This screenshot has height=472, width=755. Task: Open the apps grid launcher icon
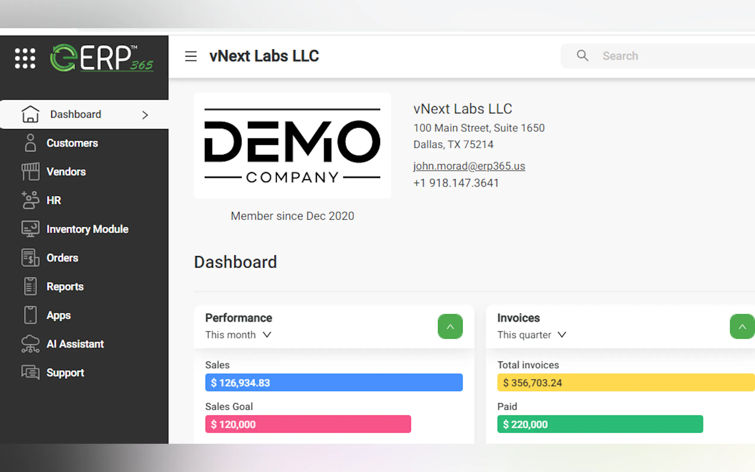(x=25, y=58)
